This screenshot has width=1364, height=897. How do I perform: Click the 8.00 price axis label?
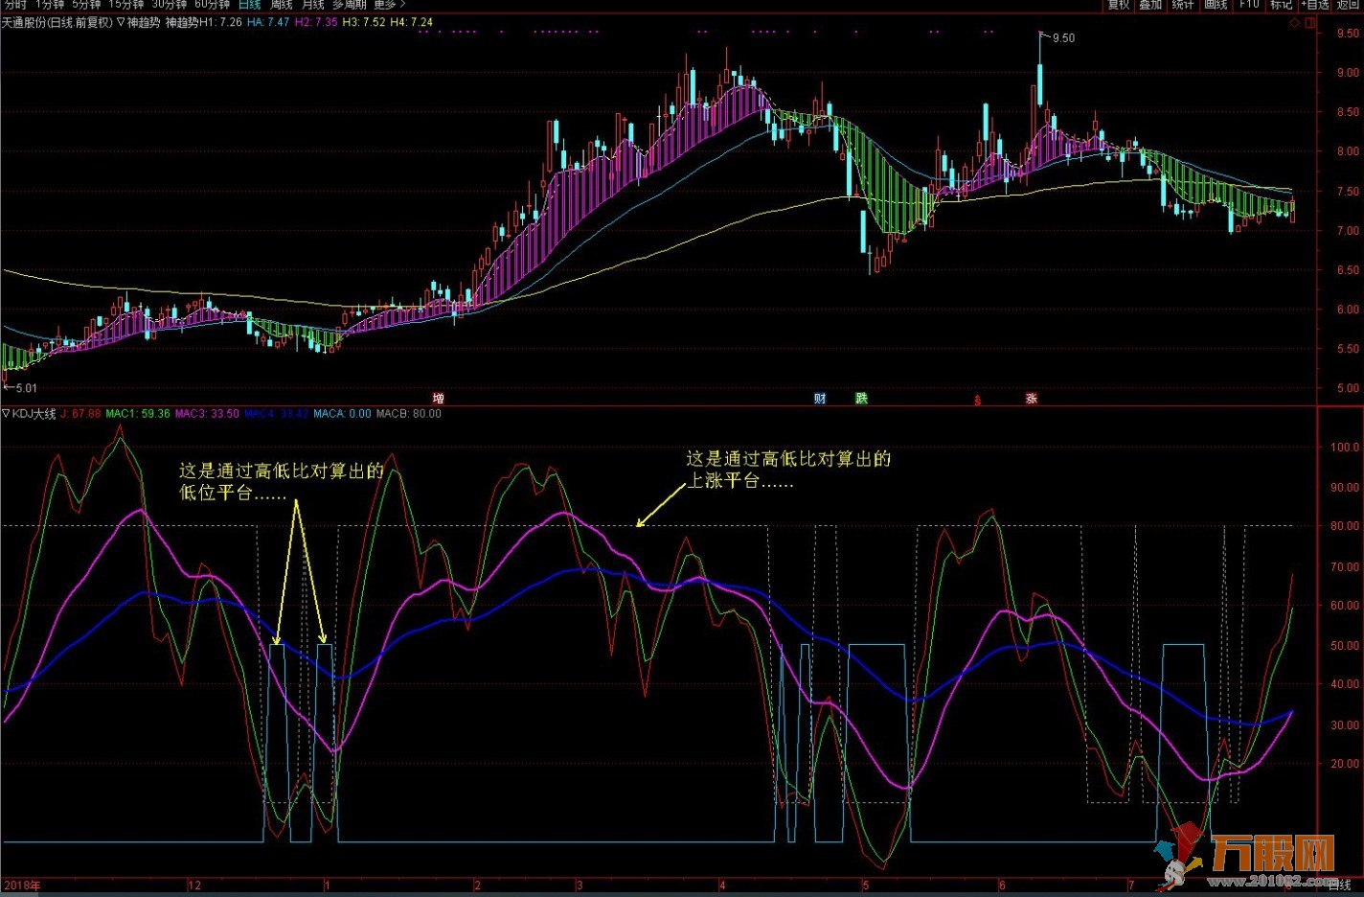(1348, 151)
